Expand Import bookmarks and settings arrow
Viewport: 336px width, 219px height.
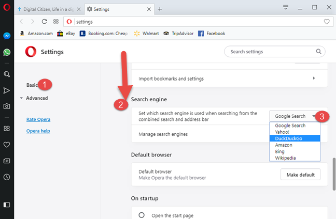point(314,78)
